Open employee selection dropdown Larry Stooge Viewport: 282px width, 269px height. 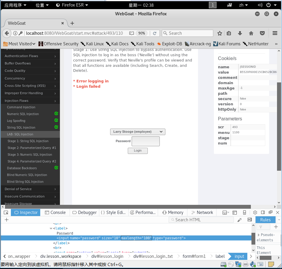(x=137, y=132)
